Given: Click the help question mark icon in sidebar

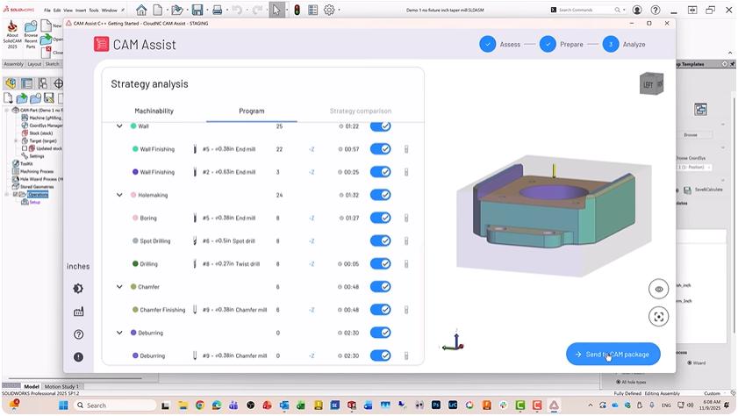Looking at the screenshot, I should pos(78,334).
